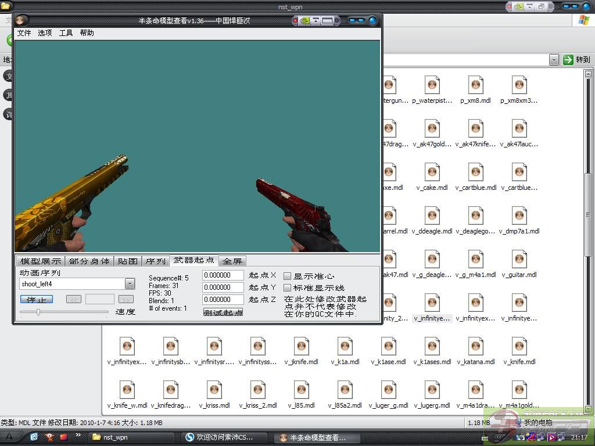Viewport: 595px width, 446px height.
Task: Open the Explorer address bar dropdown arrow
Action: coord(554,60)
